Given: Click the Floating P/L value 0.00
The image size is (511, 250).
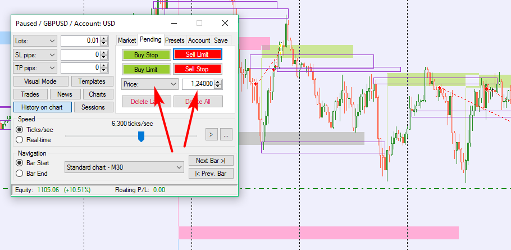Looking at the screenshot, I should point(159,190).
